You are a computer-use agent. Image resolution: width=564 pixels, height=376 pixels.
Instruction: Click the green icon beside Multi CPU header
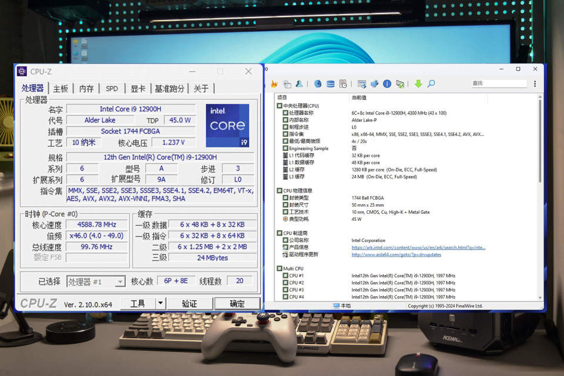tap(280, 268)
